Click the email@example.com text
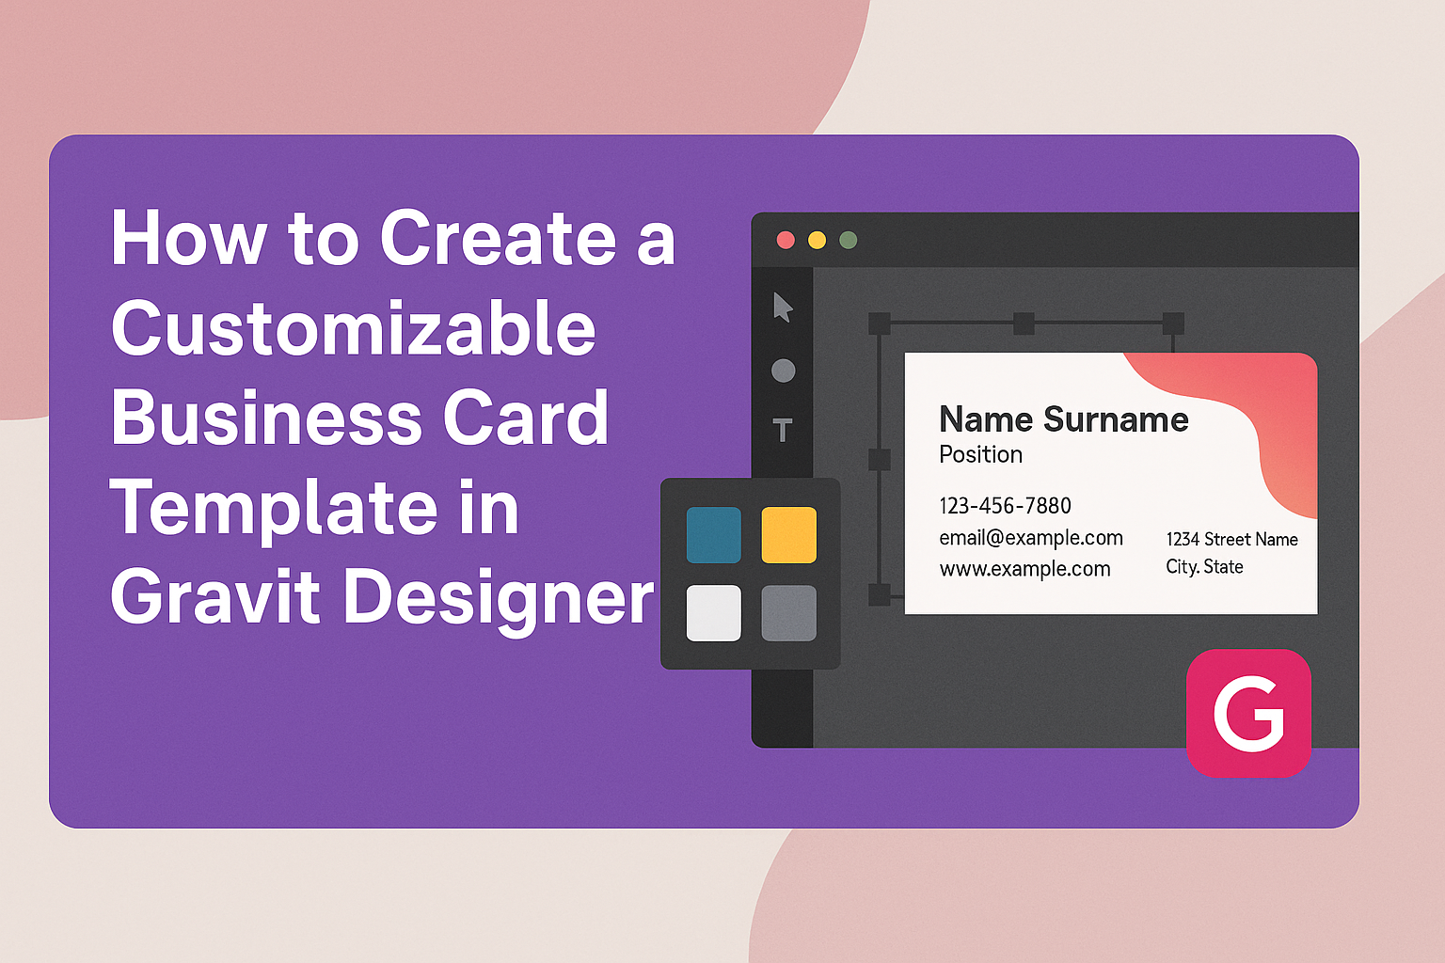1445x963 pixels. [x=1031, y=538]
